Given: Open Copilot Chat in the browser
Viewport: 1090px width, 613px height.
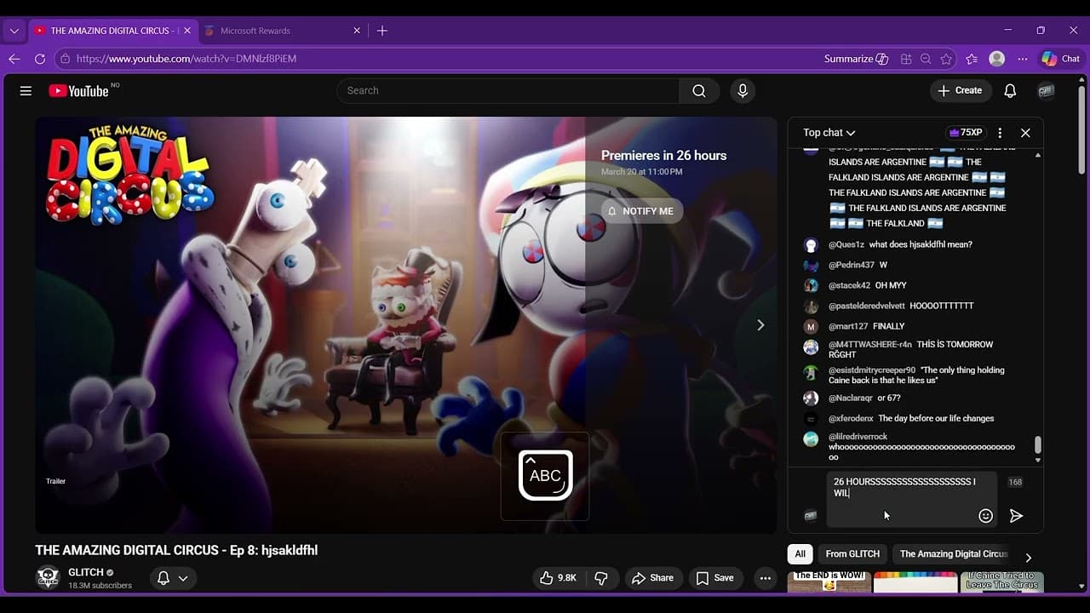Looking at the screenshot, I should [1061, 59].
